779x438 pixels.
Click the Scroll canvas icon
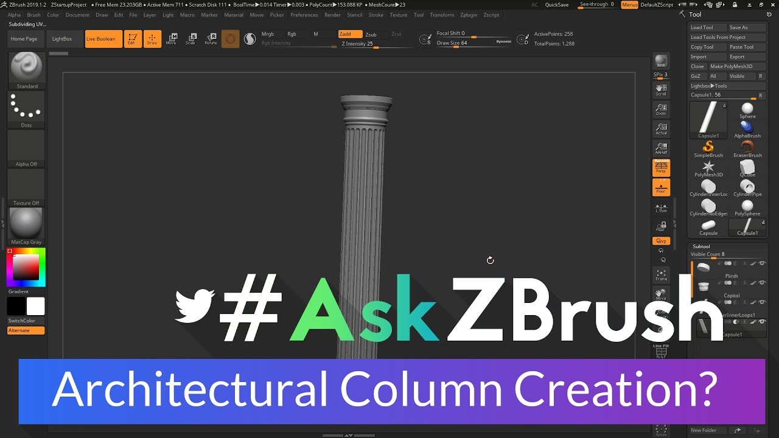(x=661, y=91)
